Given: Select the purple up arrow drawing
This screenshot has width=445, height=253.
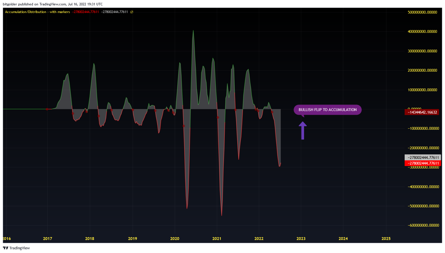Looking at the screenshot, I should click(303, 131).
